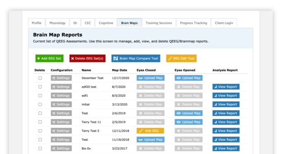The width and height of the screenshot is (282, 154).
Task: View Report dated 11/19/2018
Action: [226, 140]
